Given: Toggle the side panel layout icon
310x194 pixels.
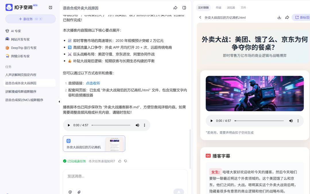Looking at the screenshot, I should pos(184,8).
